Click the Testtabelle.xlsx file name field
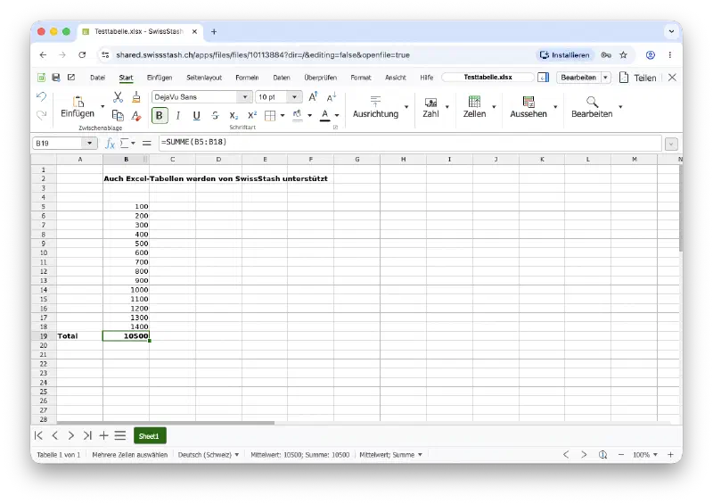The image size is (713, 504). point(488,78)
